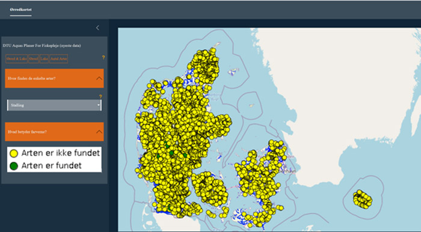Click the marker cluster on Bornholm island

[x=363, y=200]
